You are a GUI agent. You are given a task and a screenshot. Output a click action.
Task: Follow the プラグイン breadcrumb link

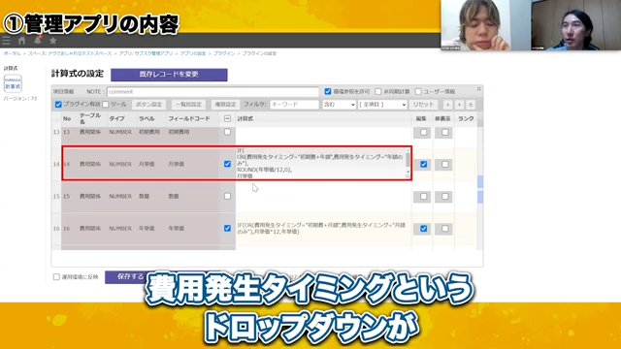(x=224, y=53)
